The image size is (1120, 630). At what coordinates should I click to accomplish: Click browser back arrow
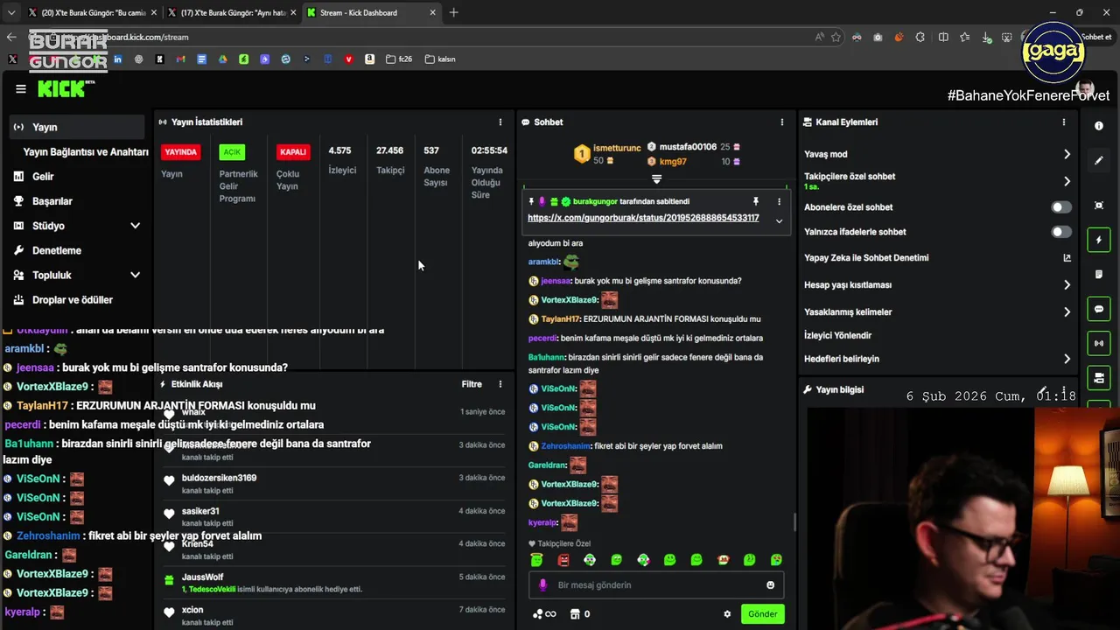pyautogui.click(x=11, y=37)
